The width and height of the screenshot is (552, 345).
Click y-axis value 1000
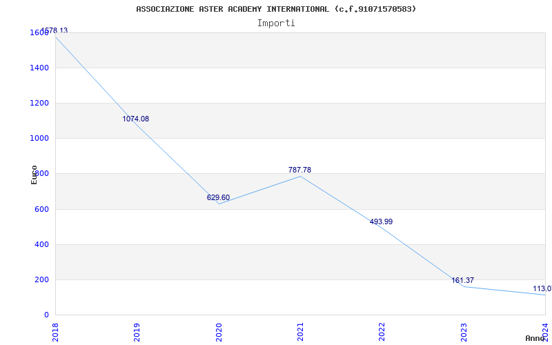(x=39, y=139)
